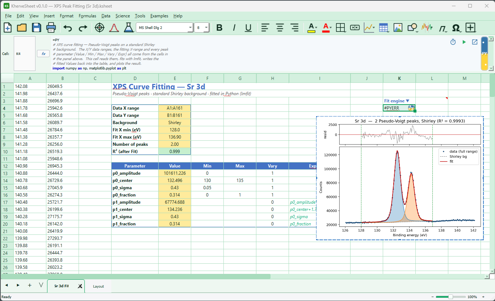Switch to the Layout sheet tab
The image size is (495, 301).
(x=98, y=286)
